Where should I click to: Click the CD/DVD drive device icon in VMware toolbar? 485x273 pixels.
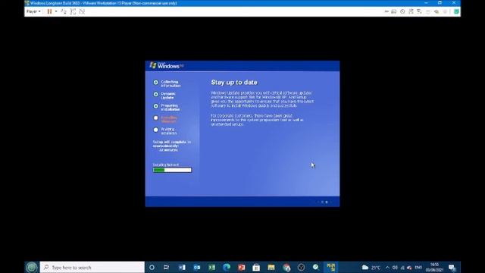point(402,11)
